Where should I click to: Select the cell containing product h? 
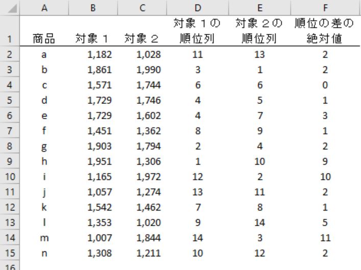click(x=44, y=161)
